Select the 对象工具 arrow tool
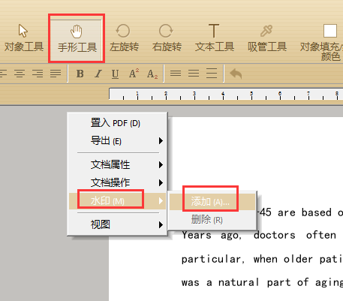This screenshot has width=343, height=301. tap(23, 38)
